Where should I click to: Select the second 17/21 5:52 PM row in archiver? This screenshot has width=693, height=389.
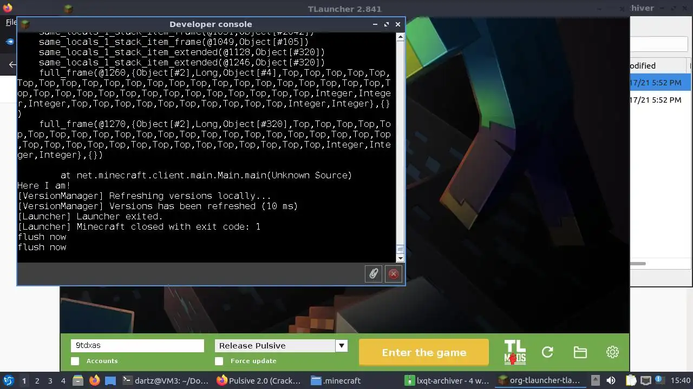[660, 100]
